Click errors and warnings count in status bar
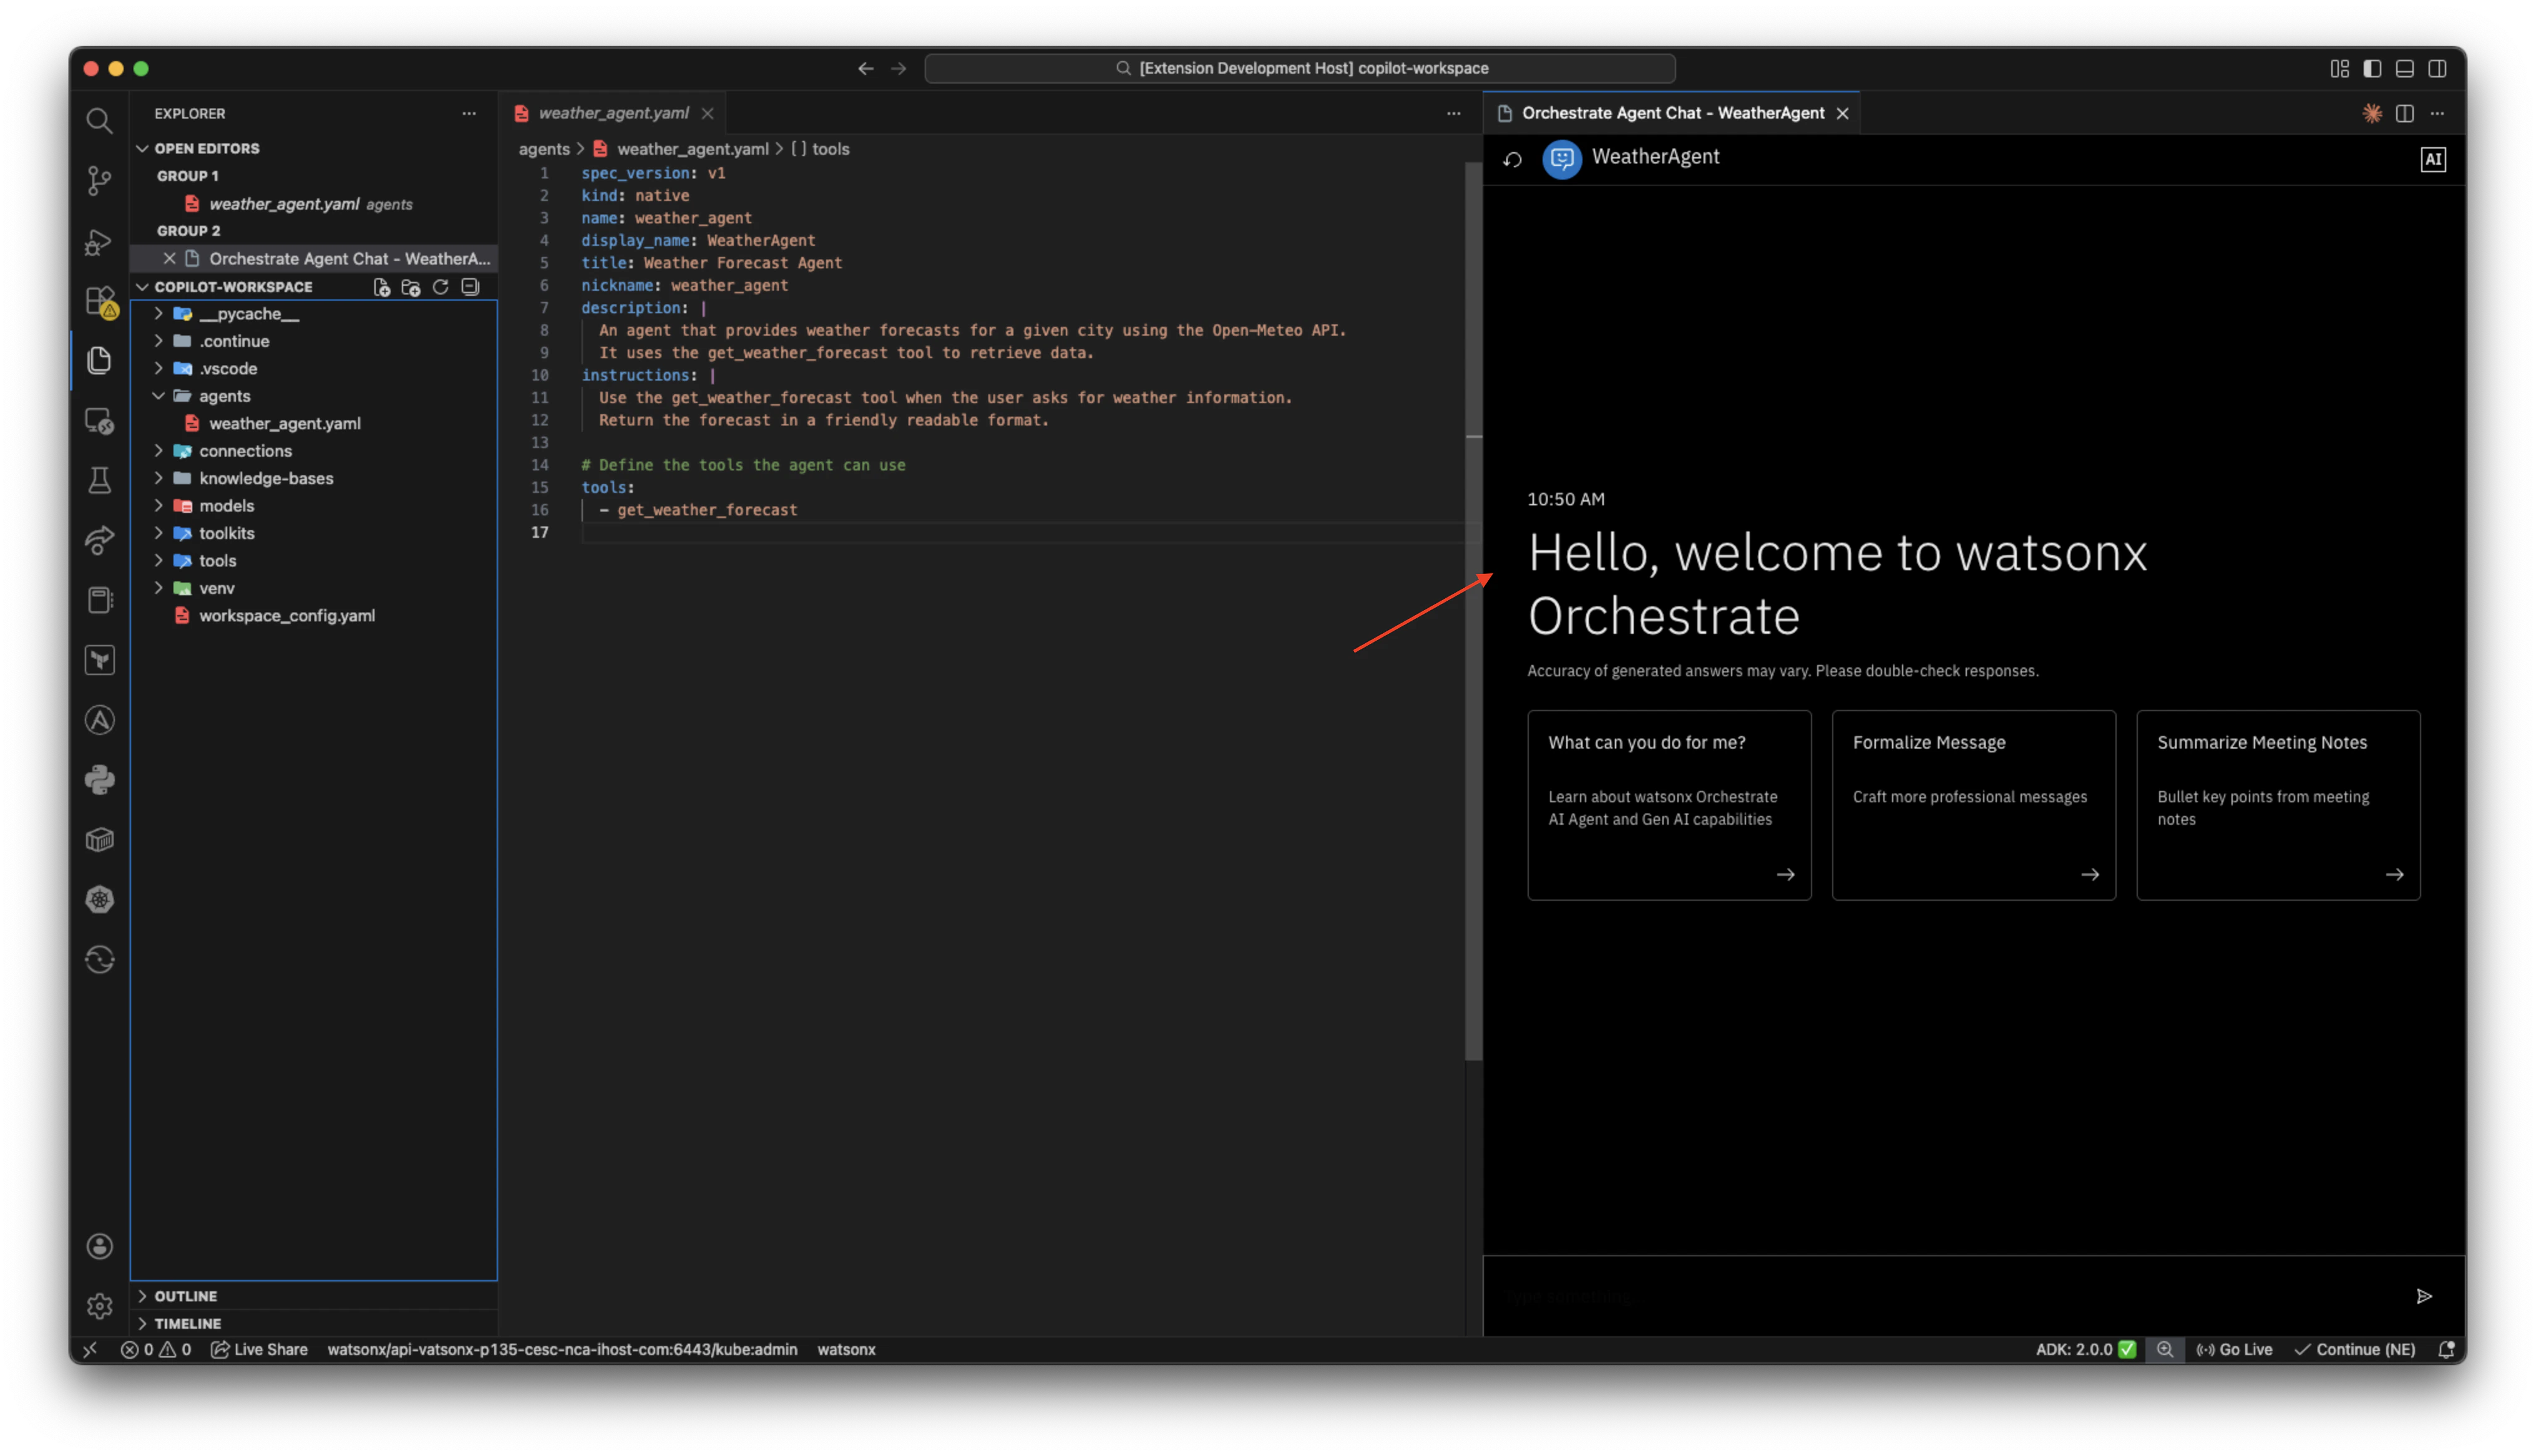This screenshot has width=2536, height=1456. [x=156, y=1349]
